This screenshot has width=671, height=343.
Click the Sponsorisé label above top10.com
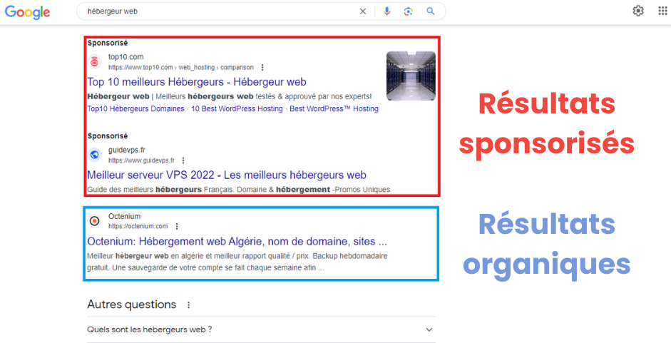(108, 43)
